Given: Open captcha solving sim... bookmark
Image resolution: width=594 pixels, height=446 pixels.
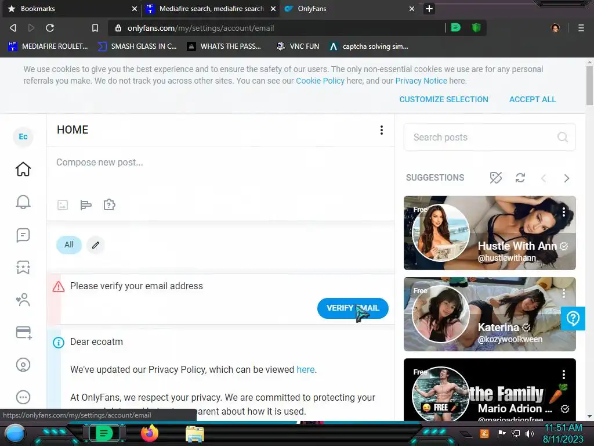Looking at the screenshot, I should pos(368,46).
